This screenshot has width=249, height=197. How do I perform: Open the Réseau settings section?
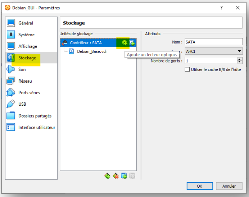(31, 81)
